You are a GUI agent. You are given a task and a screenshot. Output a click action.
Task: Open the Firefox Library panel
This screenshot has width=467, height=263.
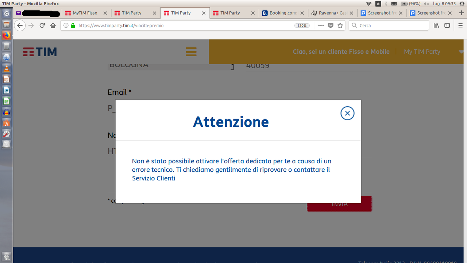pyautogui.click(x=436, y=26)
